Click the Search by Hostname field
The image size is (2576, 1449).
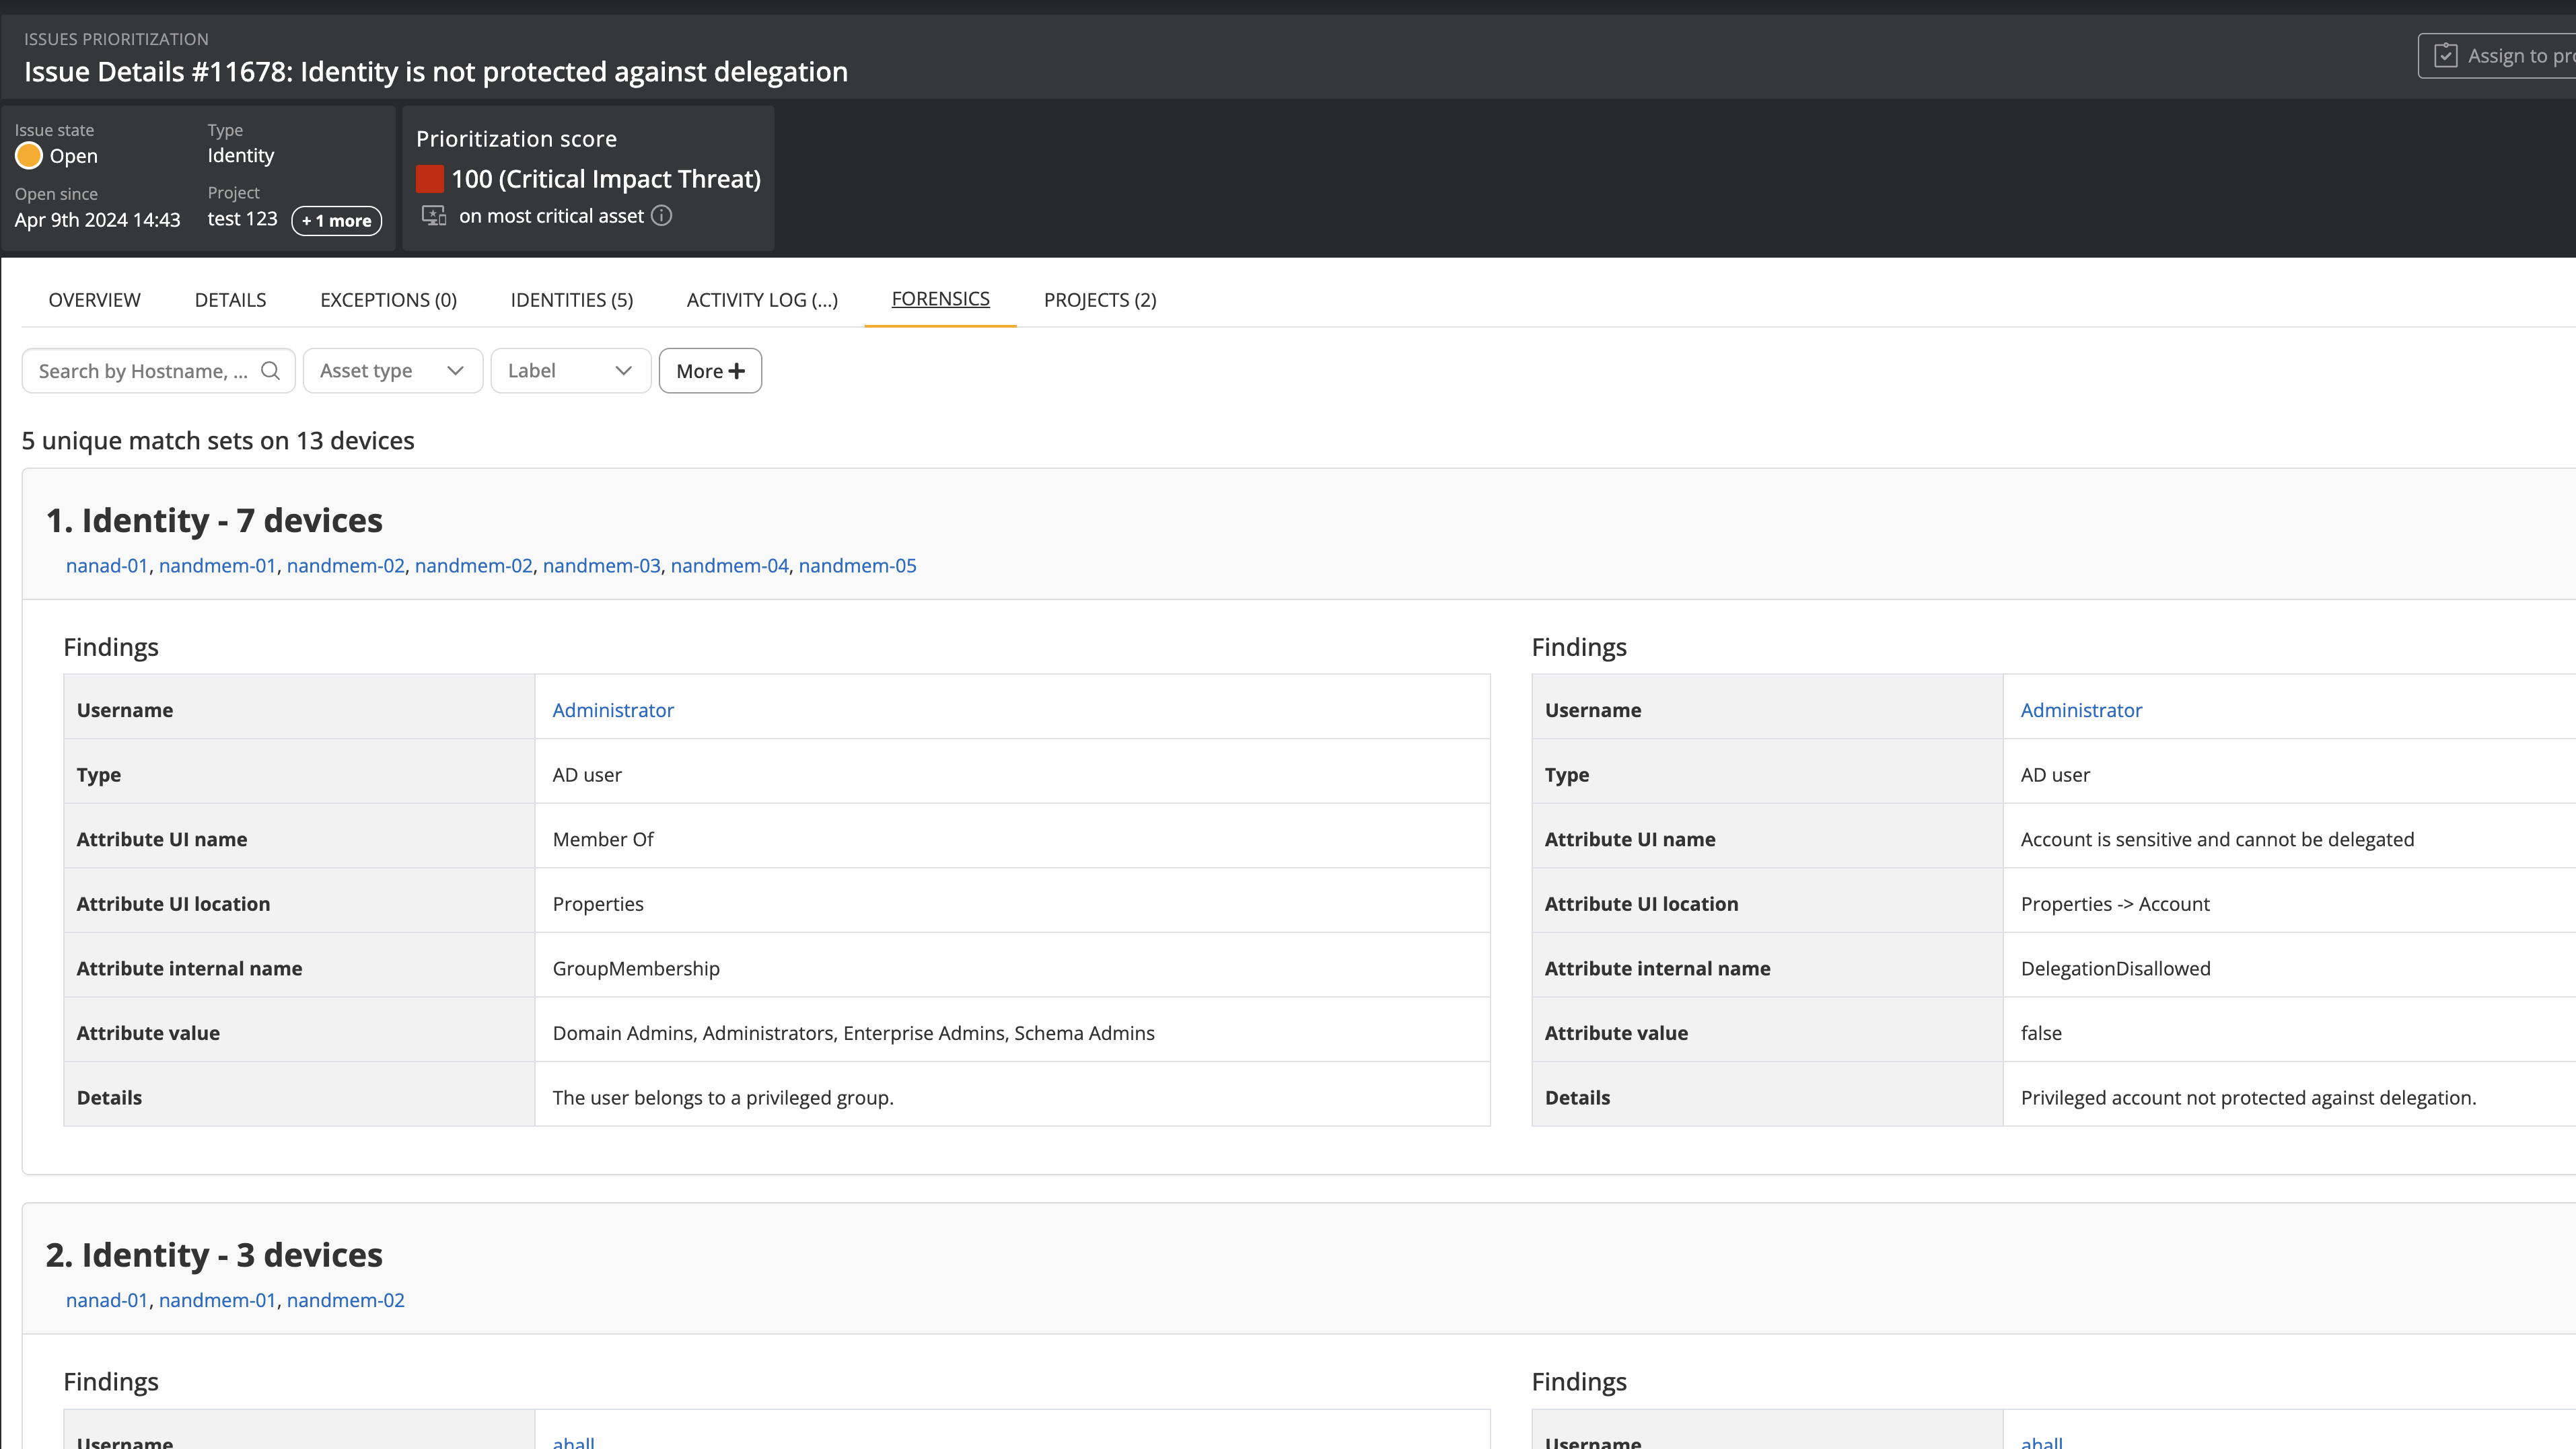[x=143, y=371]
